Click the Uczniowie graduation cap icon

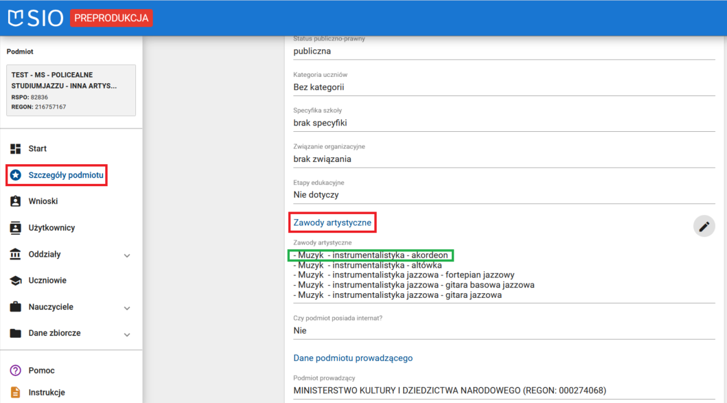16,281
